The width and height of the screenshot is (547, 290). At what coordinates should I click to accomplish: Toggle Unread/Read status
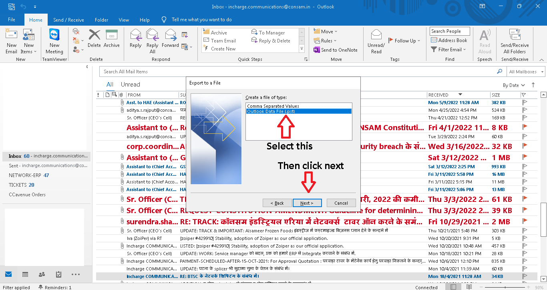[x=376, y=41]
